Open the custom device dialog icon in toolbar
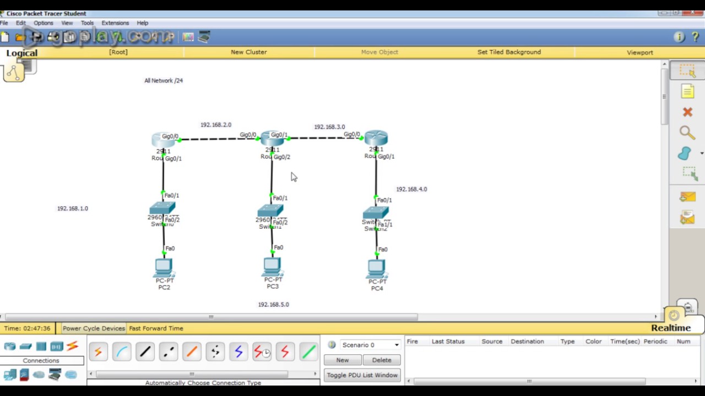 tap(204, 37)
